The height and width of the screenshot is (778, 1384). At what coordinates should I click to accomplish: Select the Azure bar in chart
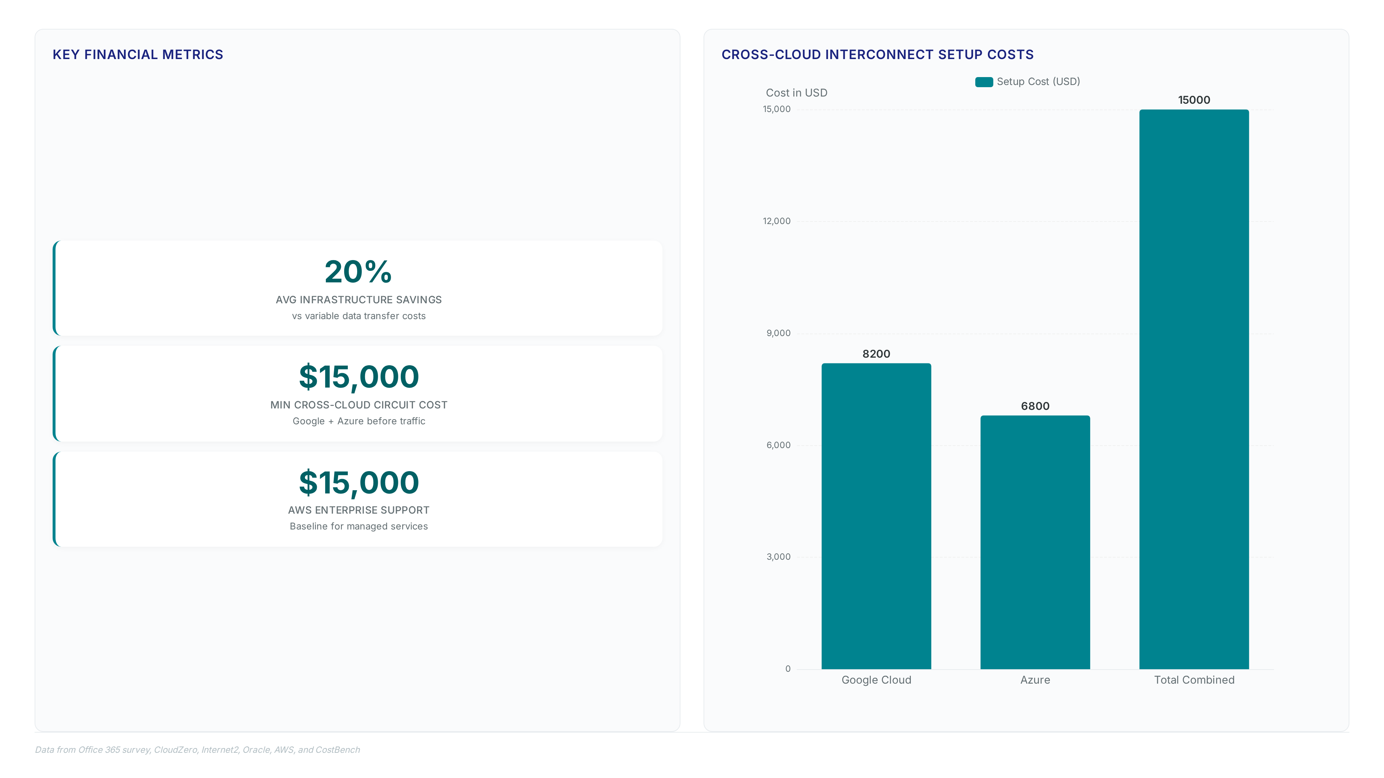click(1035, 542)
